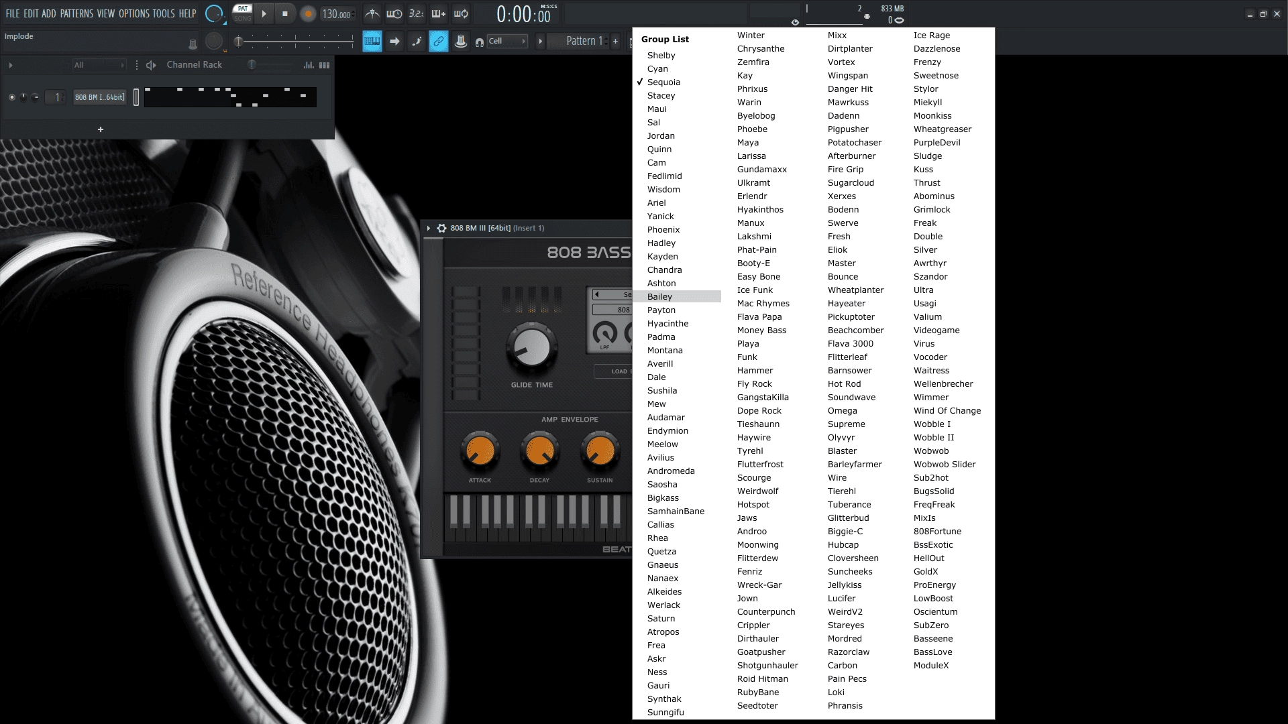Click the previous preset arrow in plugin display

[x=597, y=294]
